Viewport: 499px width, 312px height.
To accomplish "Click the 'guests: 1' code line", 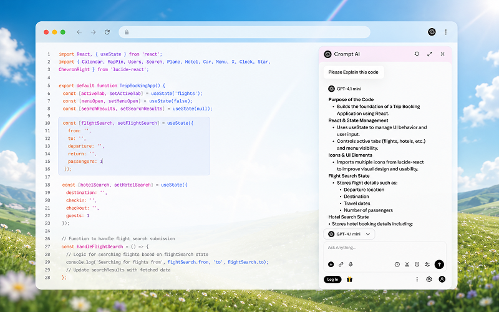I will pyautogui.click(x=77, y=216).
